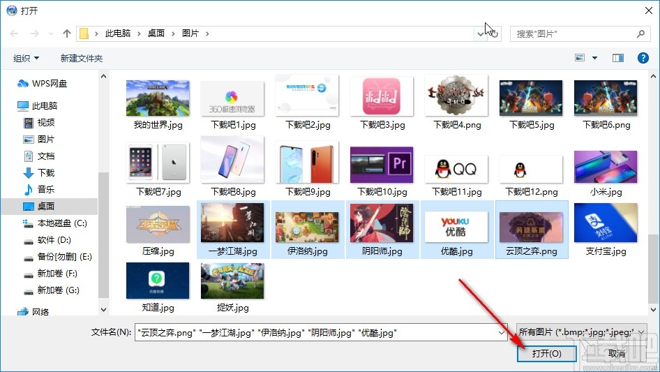Open help with question mark icon
Viewport: 660px width, 372px height.
coord(643,58)
